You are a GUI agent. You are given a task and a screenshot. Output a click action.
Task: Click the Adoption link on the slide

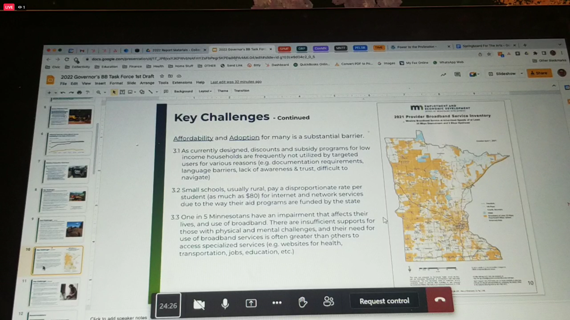click(244, 137)
